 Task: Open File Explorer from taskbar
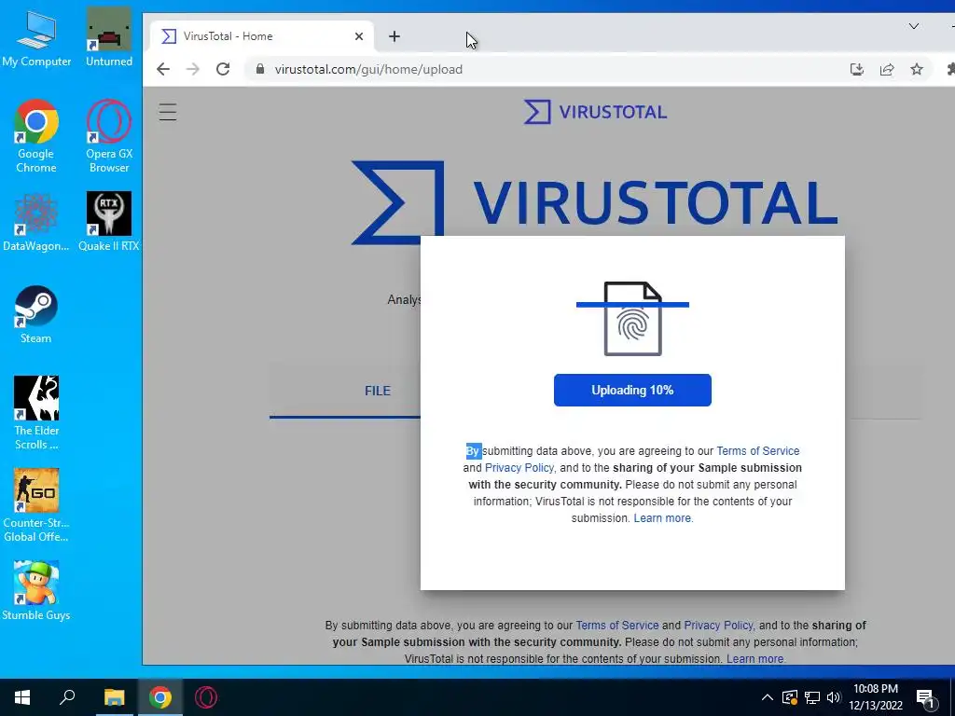[x=114, y=697]
